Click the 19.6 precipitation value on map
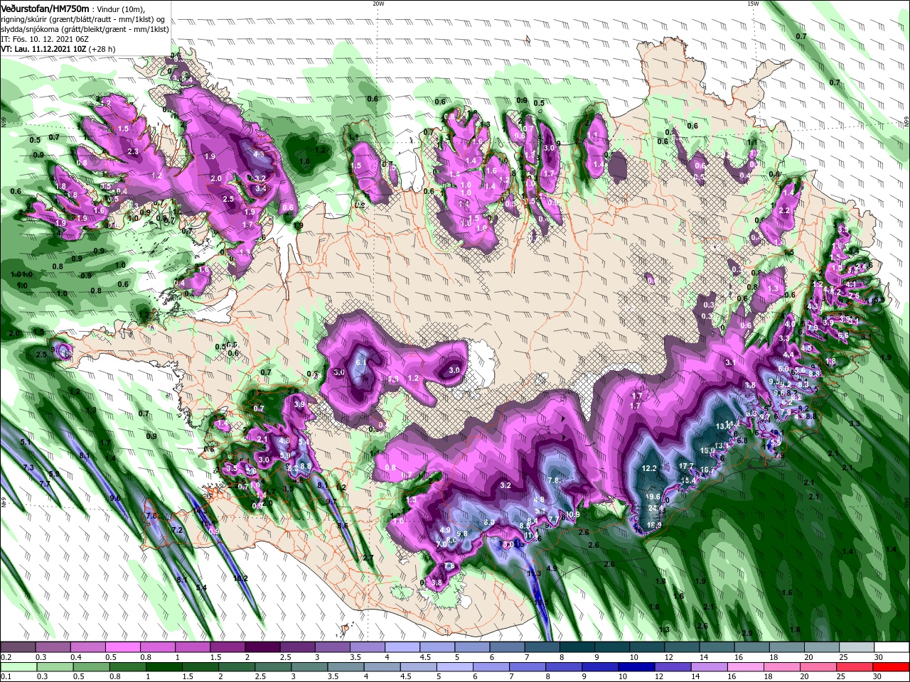 (x=653, y=497)
